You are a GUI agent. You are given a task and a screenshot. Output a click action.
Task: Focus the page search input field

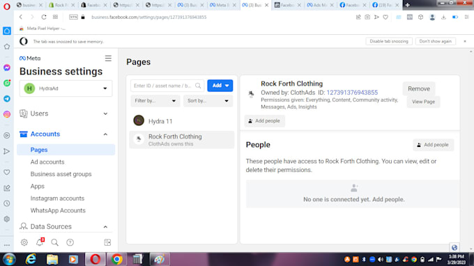[x=167, y=86]
